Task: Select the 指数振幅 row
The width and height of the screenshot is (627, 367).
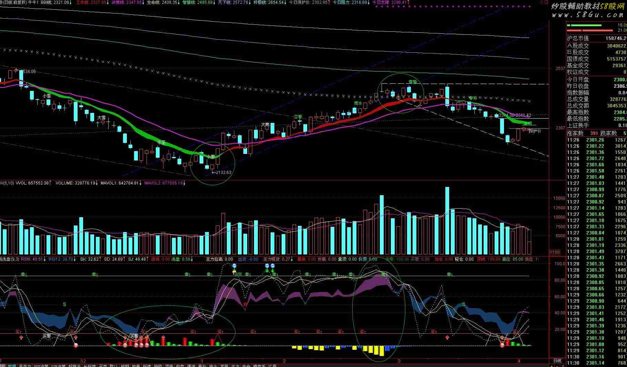Action: (597, 92)
